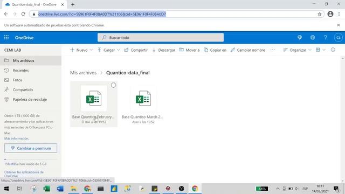345x194 pixels.
Task: Expand the Nuevo dropdown
Action: tap(91, 50)
